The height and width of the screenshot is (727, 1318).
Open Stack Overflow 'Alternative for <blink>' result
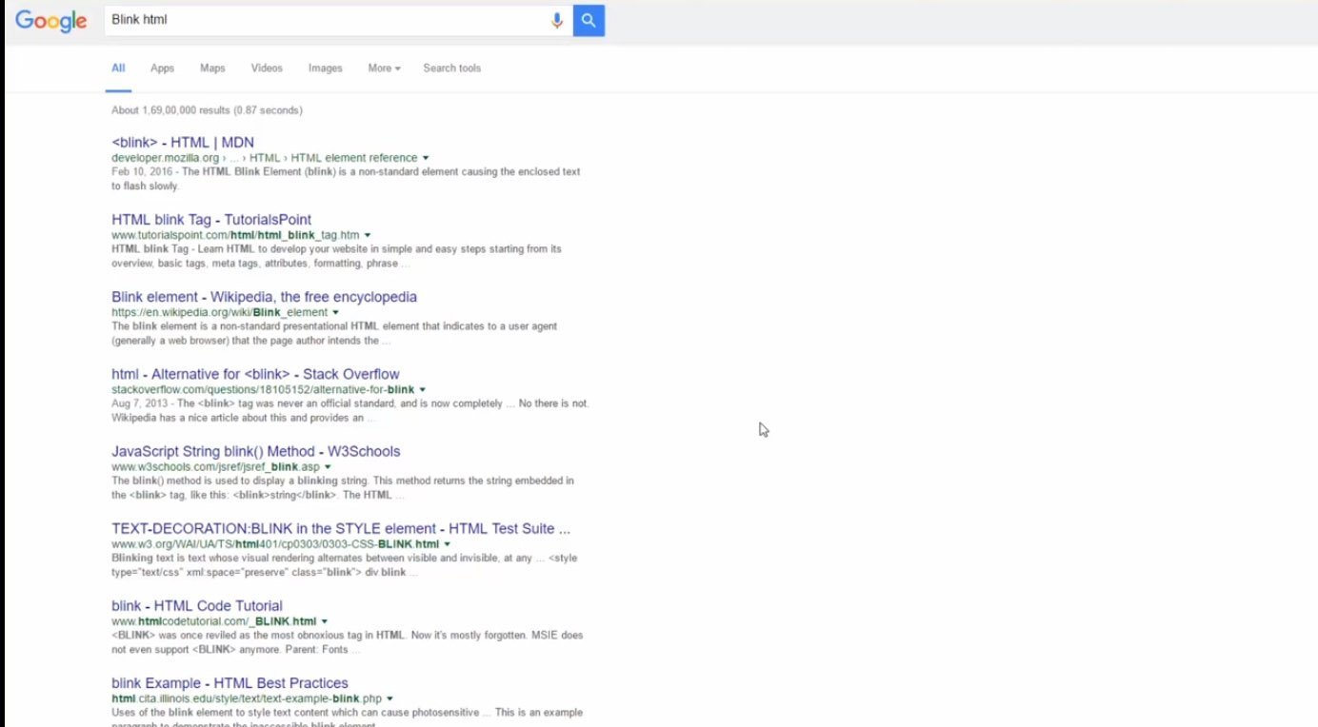255,374
